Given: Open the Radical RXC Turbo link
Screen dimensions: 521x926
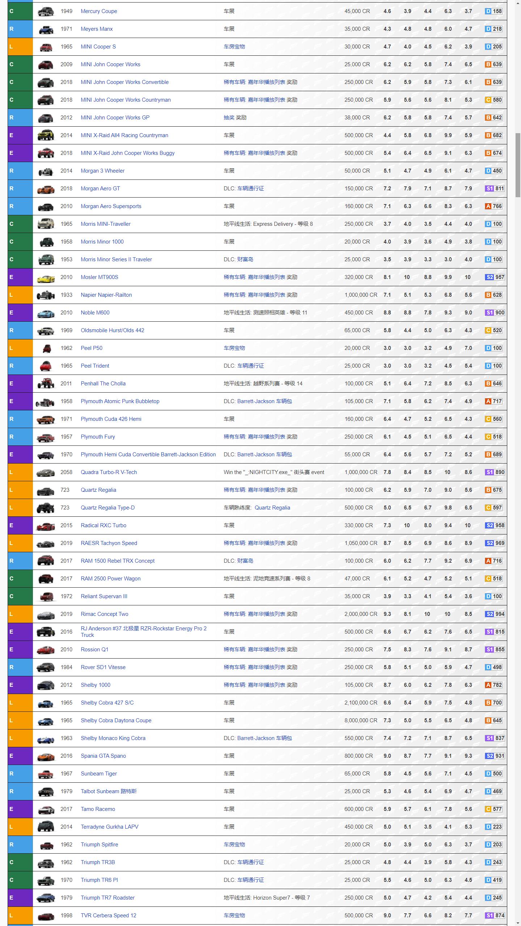Looking at the screenshot, I should coord(103,525).
